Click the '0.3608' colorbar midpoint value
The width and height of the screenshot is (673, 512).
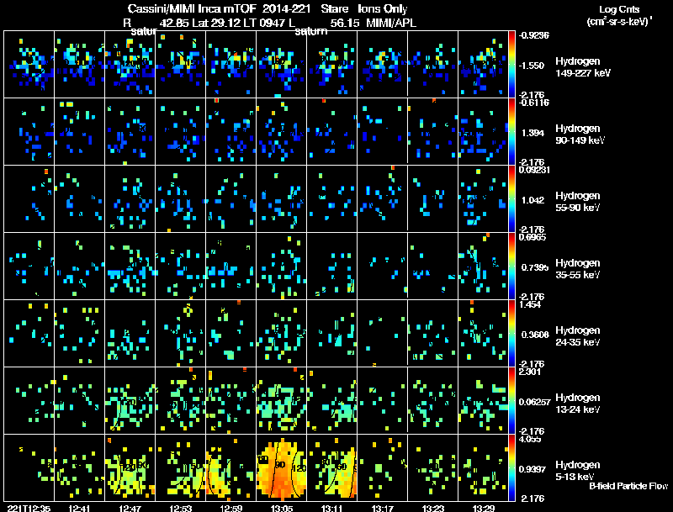point(535,335)
